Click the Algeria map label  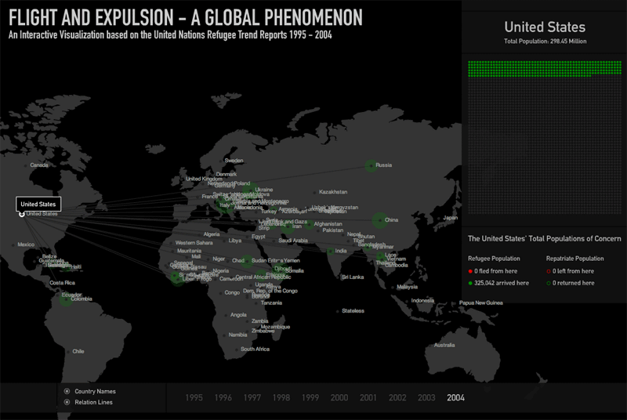point(212,234)
